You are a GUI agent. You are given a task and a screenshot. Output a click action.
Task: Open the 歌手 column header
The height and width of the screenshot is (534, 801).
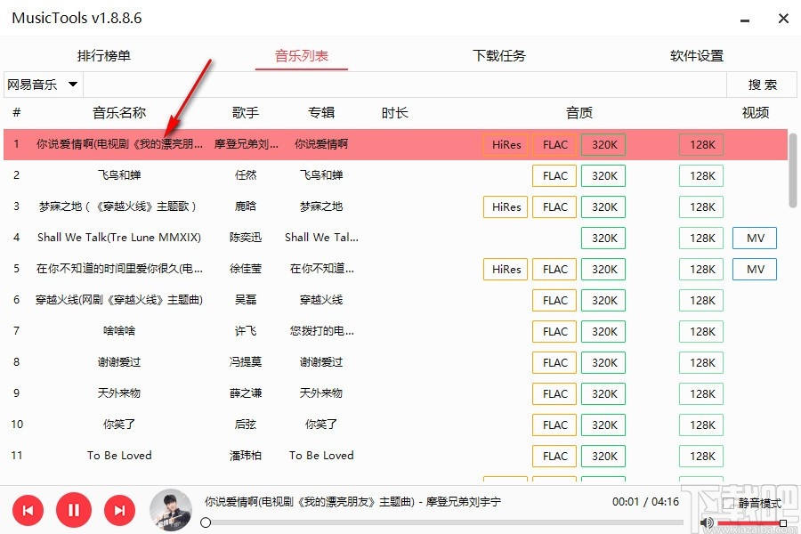245,113
